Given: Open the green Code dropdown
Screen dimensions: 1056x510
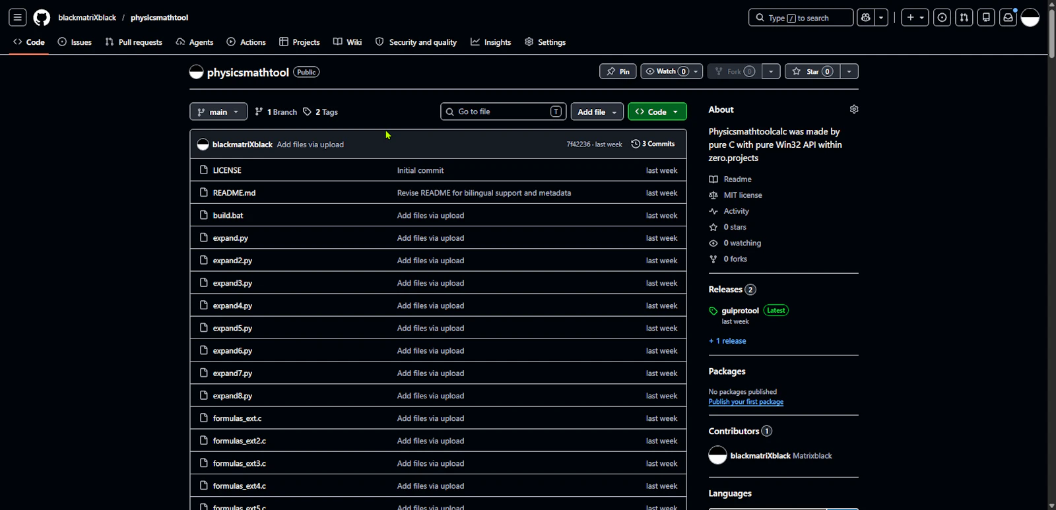Looking at the screenshot, I should (x=657, y=112).
